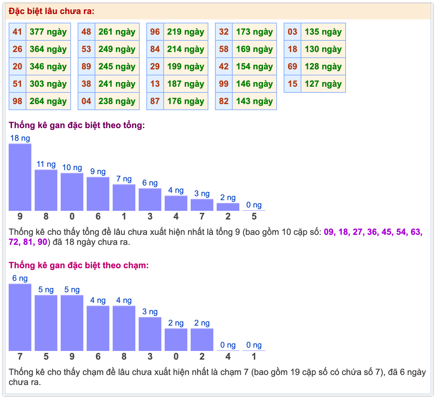436x399 pixels.
Task: Click the 'Thống kê gan đặc biệt theo chạm' heading
Action: pos(79,265)
